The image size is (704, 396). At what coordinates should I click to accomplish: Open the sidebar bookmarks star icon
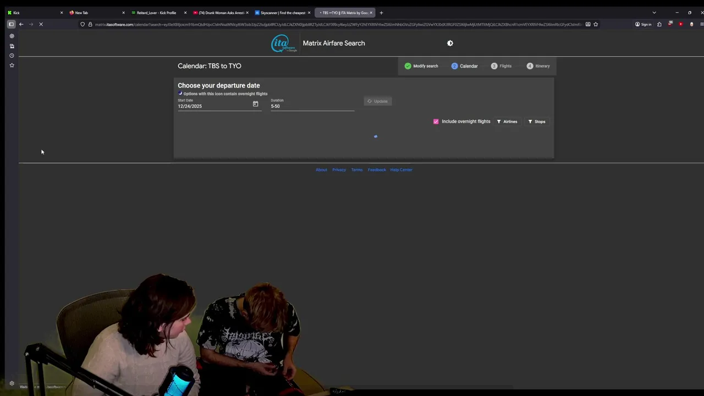[x=12, y=65]
